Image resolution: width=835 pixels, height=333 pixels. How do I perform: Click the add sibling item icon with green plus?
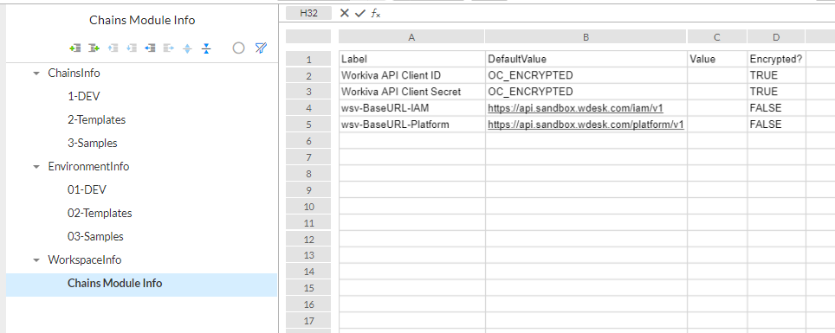(x=75, y=48)
